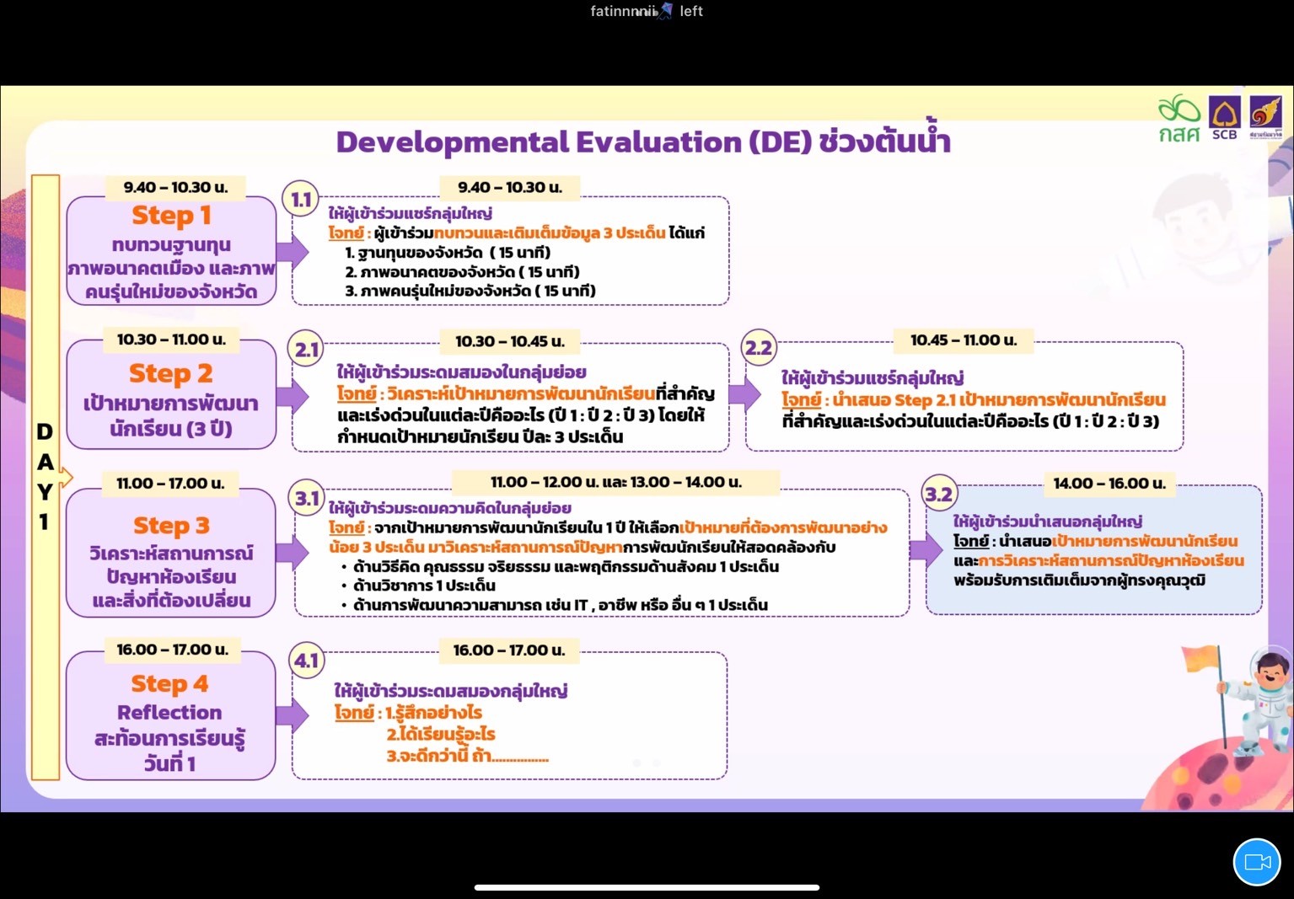This screenshot has height=899, width=1294.
Task: Tap the home indicator bar
Action: (x=647, y=887)
